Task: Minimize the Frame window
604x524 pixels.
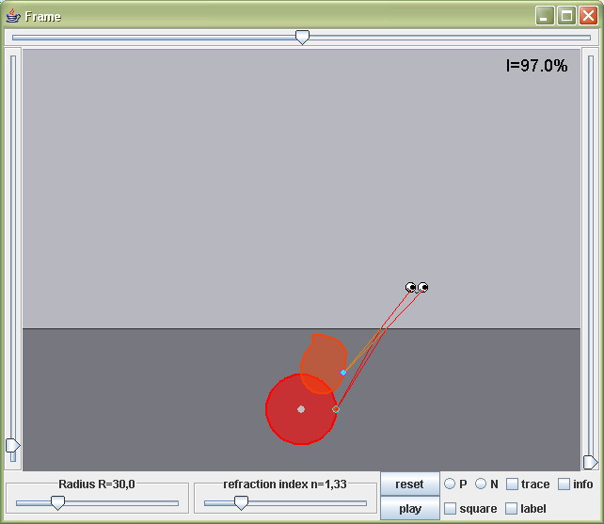Action: point(545,16)
